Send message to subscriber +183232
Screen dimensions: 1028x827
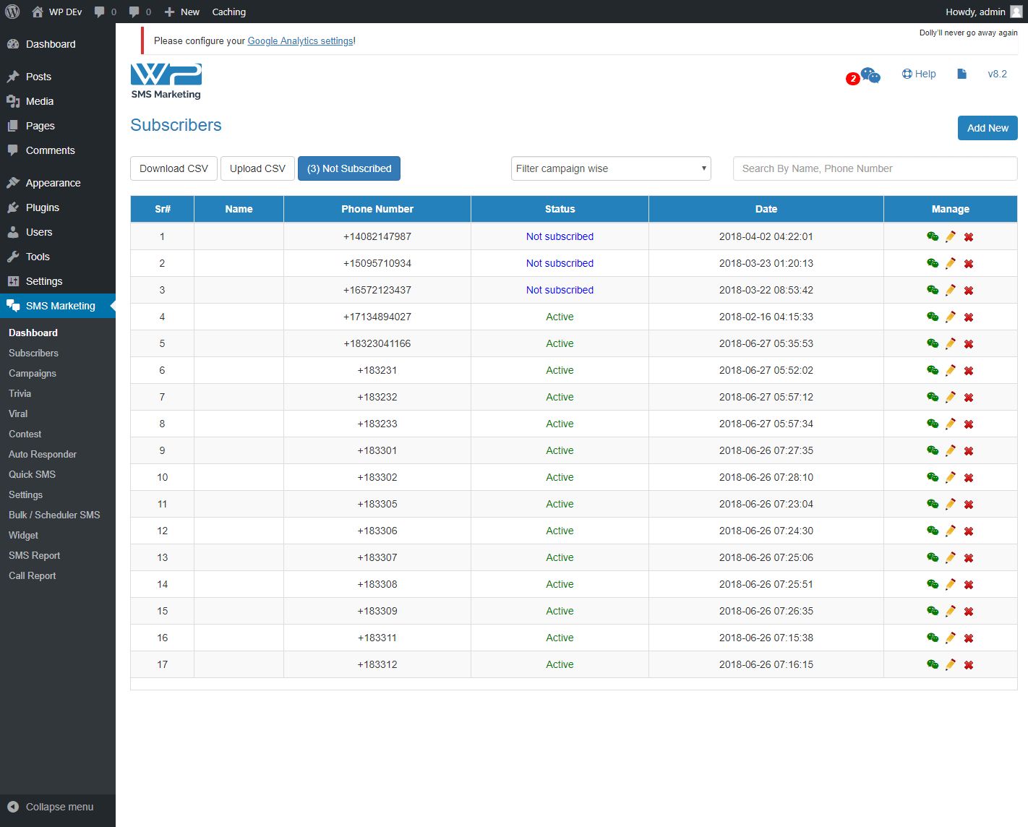933,397
